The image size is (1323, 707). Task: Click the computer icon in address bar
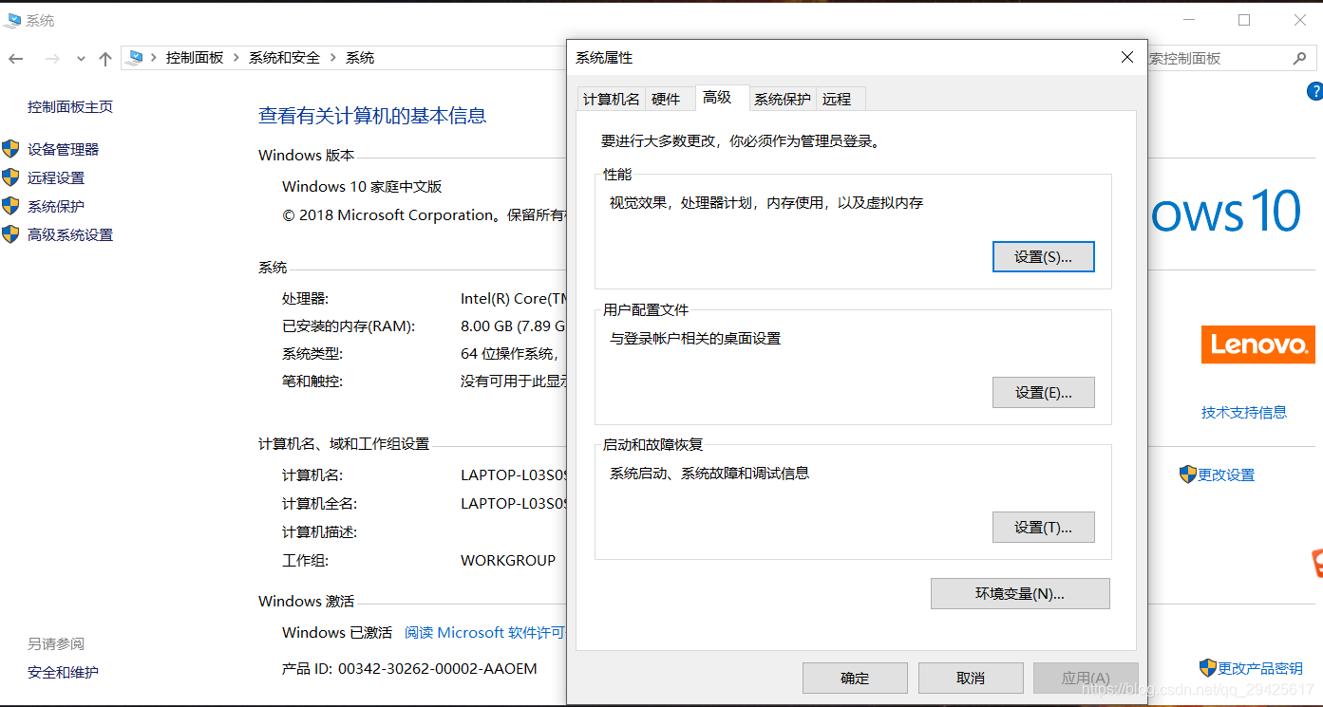point(136,58)
